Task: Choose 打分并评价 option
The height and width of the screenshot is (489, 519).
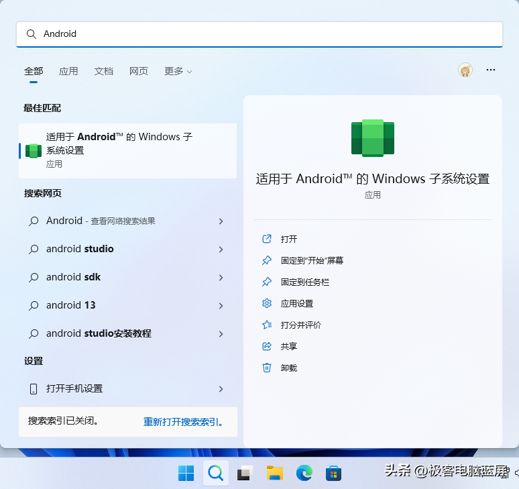Action: tap(301, 325)
